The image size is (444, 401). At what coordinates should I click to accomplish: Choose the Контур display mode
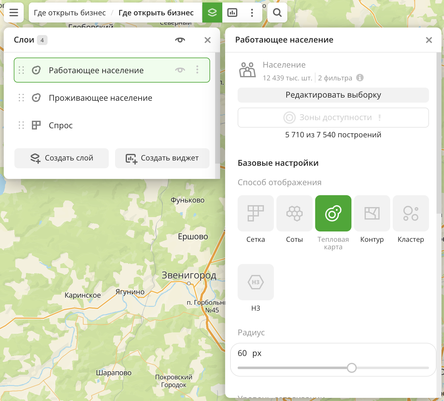pyautogui.click(x=372, y=213)
